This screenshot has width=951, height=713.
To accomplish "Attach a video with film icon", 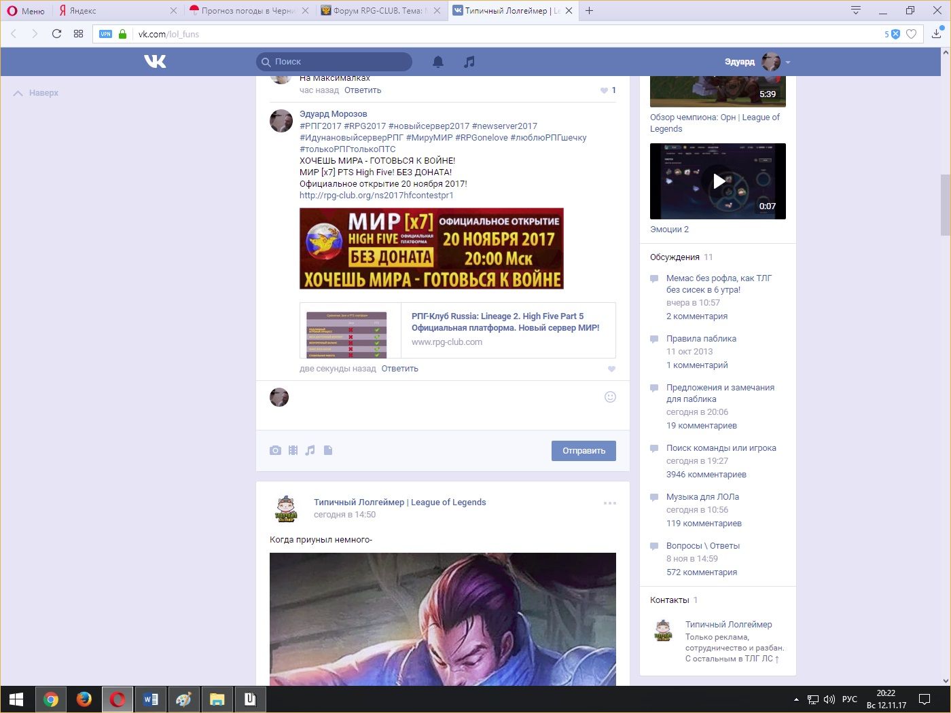I will click(x=293, y=450).
